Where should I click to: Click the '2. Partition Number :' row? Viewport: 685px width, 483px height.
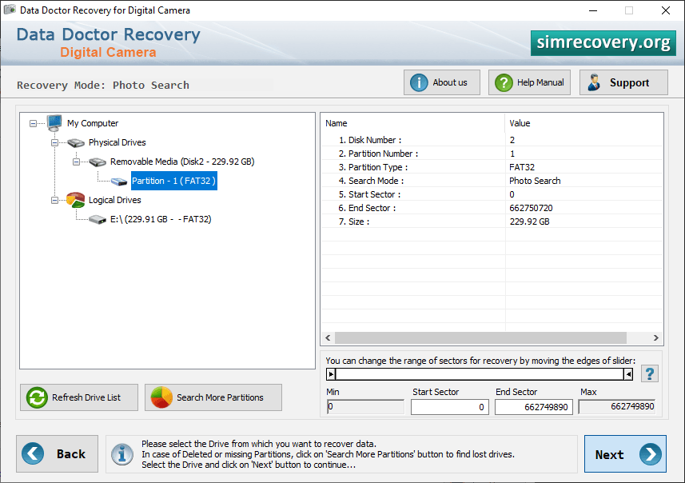(492, 154)
